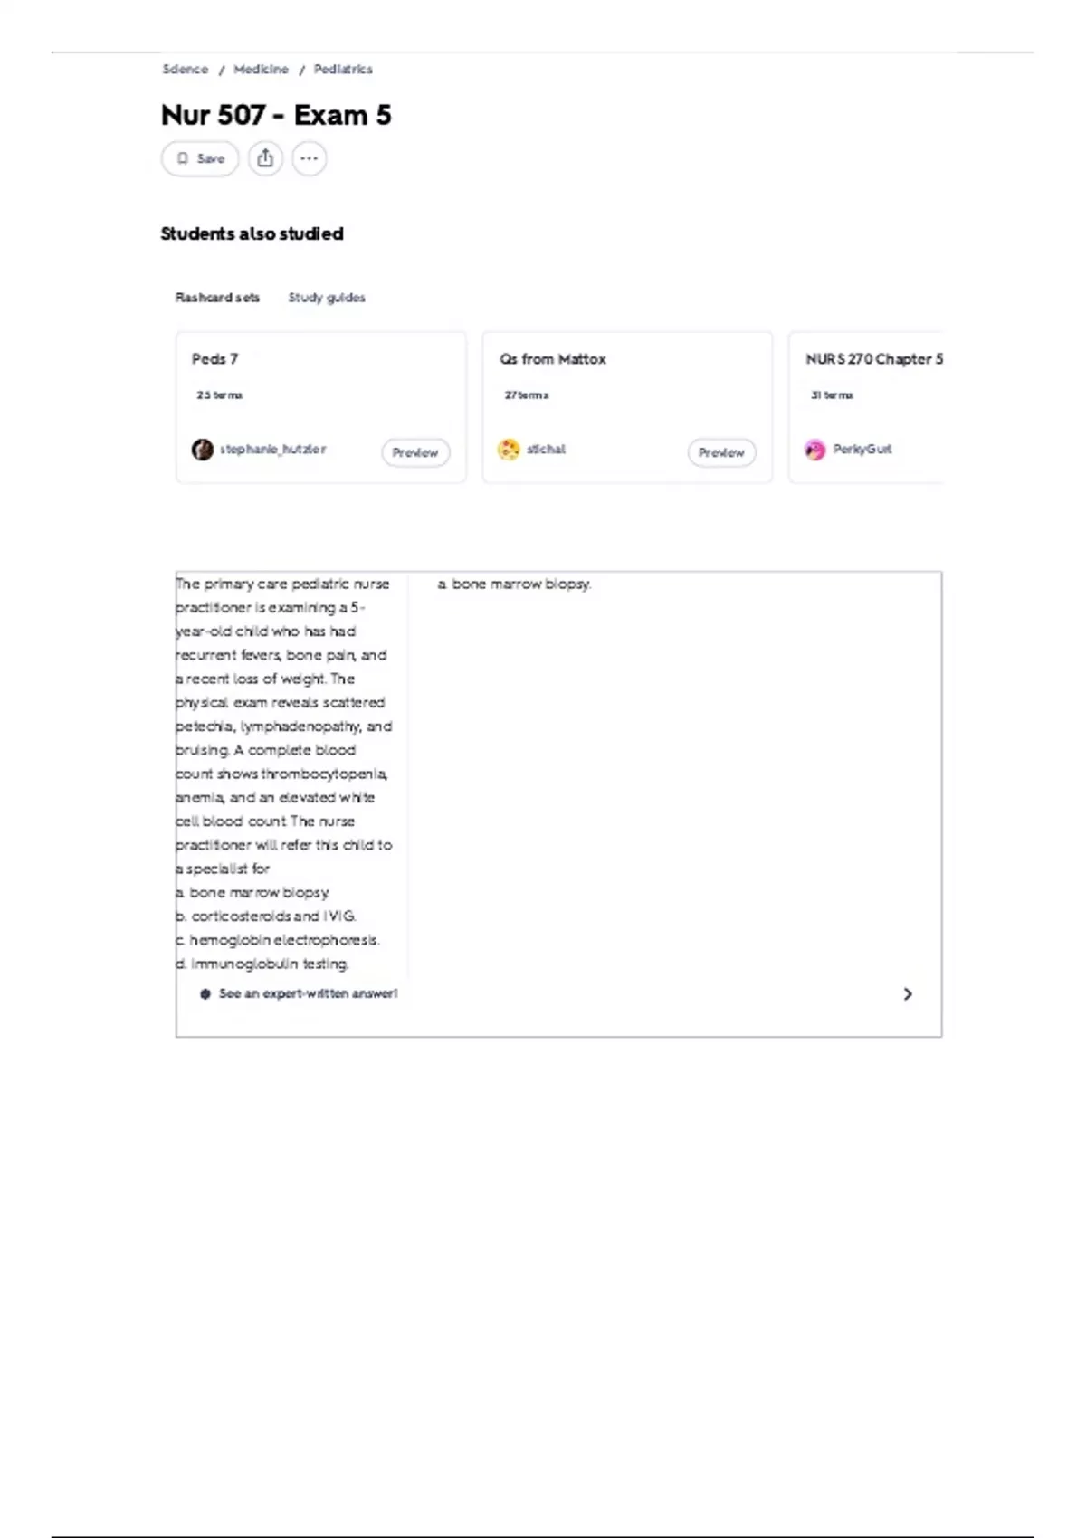Open Qs from Mattox set title
This screenshot has width=1086, height=1538.
[553, 359]
